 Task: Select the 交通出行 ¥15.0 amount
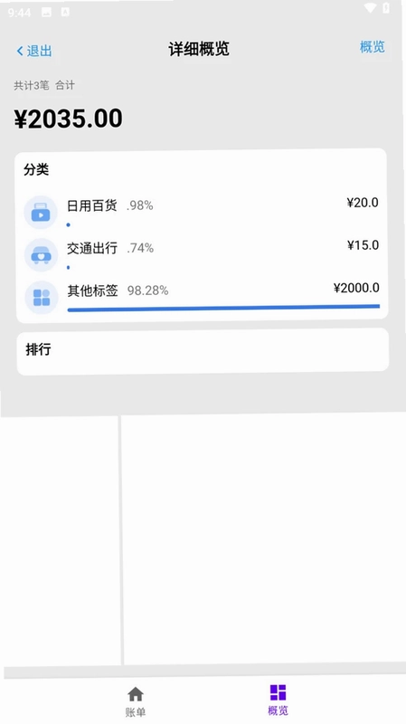click(x=364, y=244)
